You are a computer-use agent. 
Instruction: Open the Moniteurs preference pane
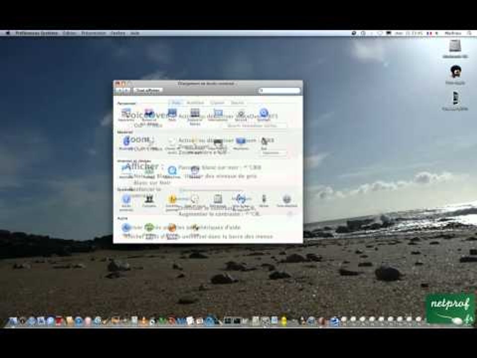coord(240,143)
